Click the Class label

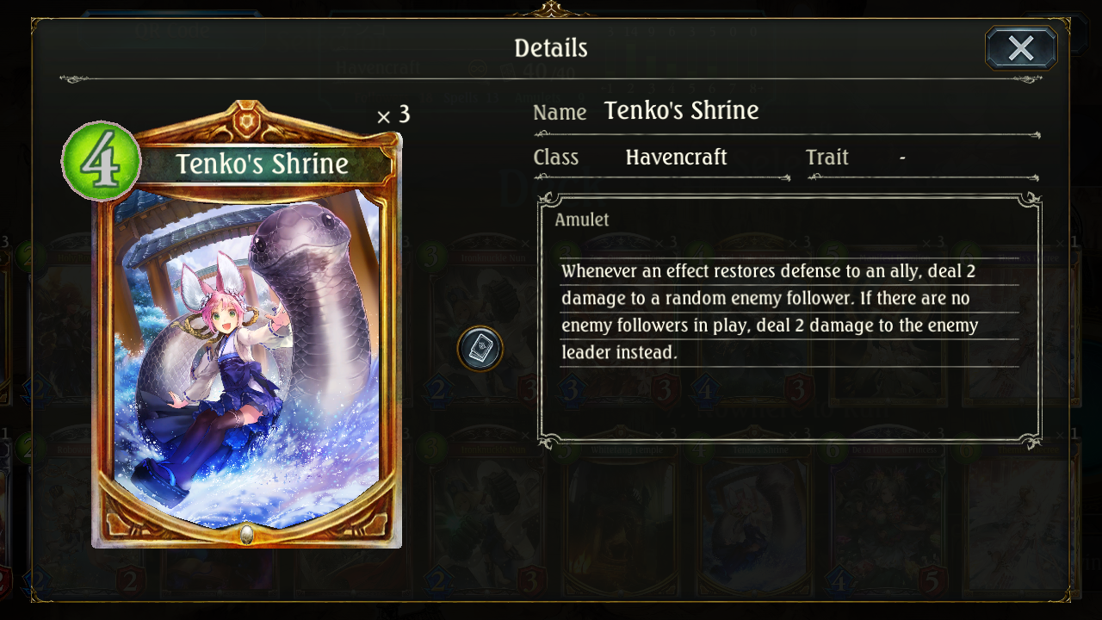555,158
